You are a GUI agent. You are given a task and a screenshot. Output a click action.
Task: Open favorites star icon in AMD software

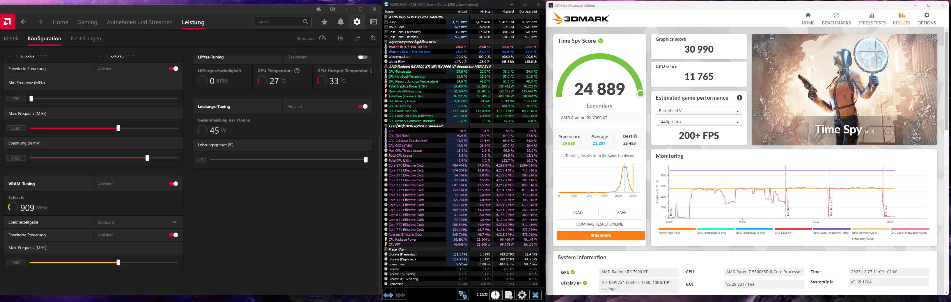coord(324,22)
